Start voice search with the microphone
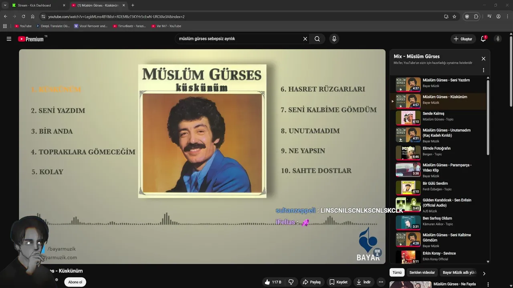 [334, 39]
